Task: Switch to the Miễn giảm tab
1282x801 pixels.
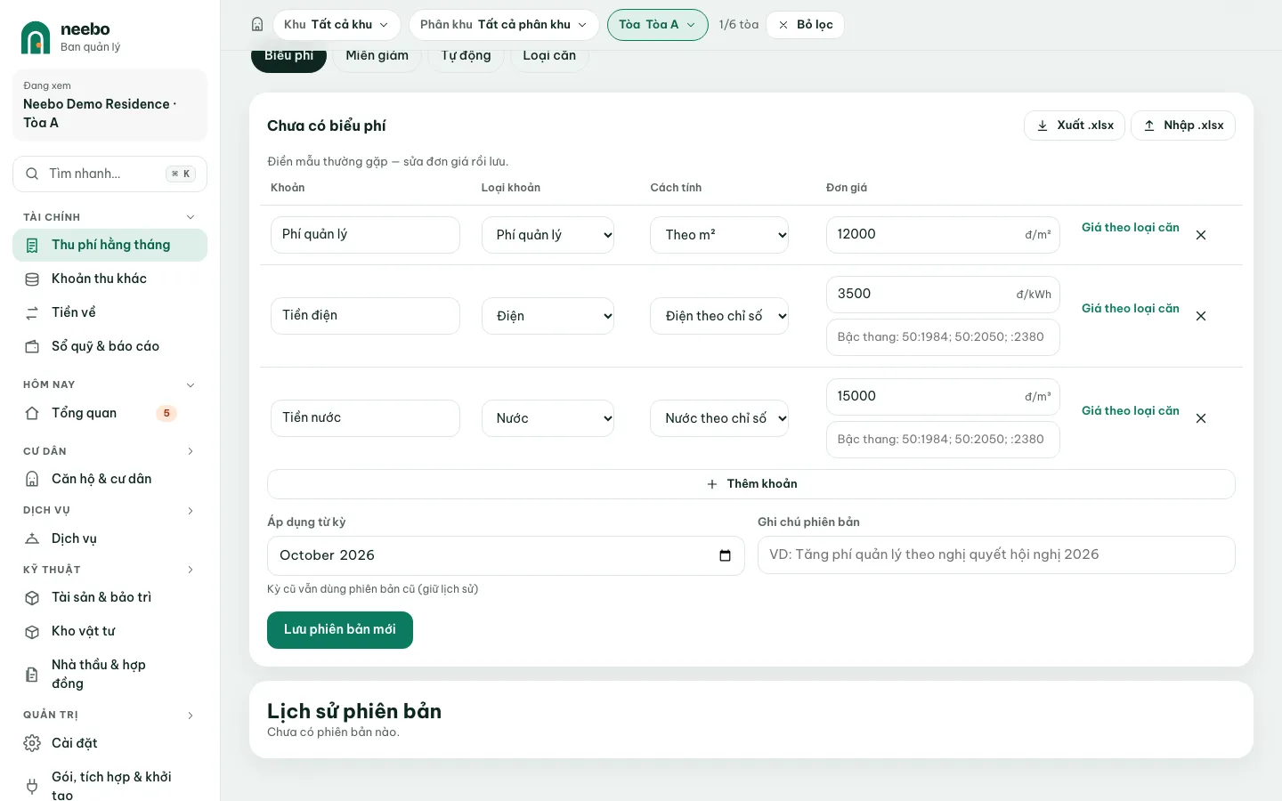Action: pyautogui.click(x=377, y=56)
